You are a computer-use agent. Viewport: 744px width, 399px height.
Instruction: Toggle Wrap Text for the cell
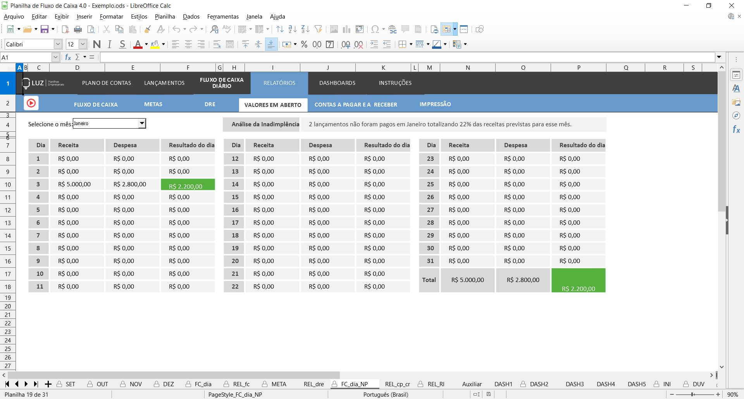tap(217, 45)
